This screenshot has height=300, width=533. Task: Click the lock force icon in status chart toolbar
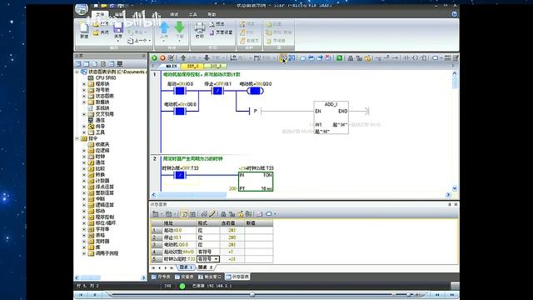223,214
